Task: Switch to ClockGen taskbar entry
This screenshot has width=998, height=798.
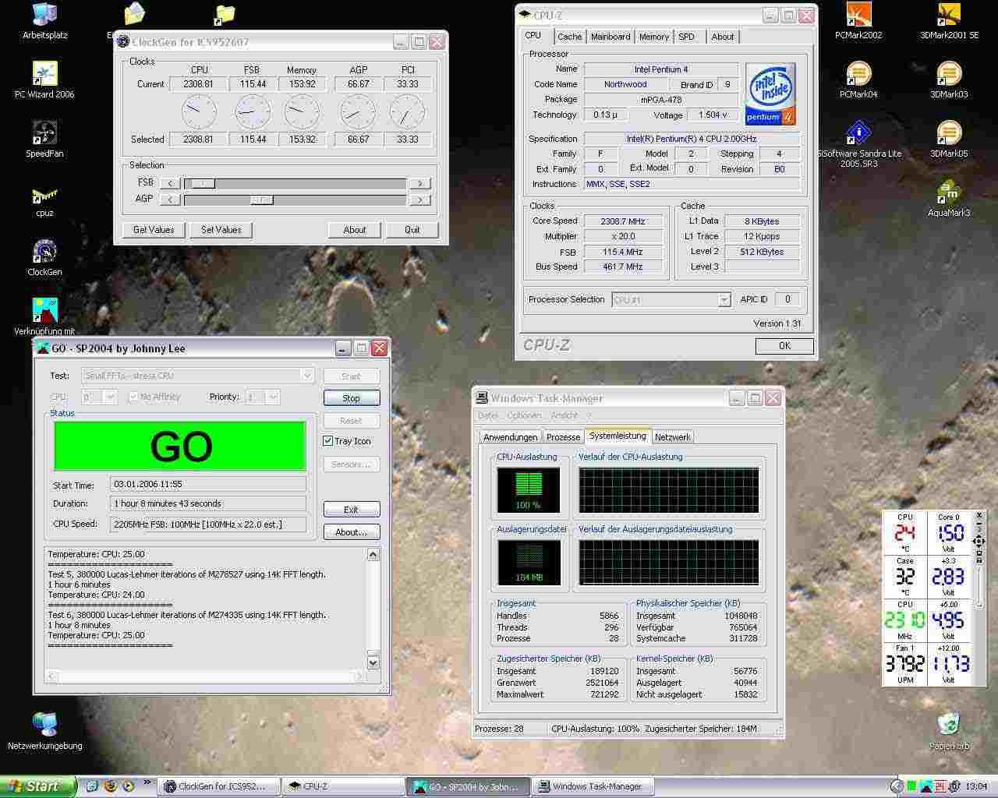Action: [219, 786]
